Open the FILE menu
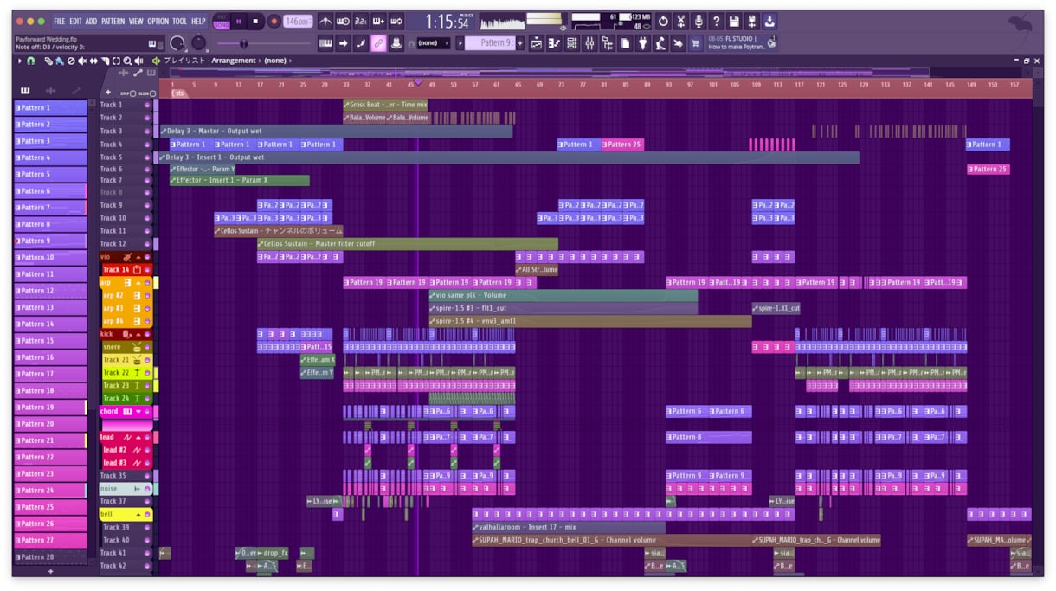Image resolution: width=1056 pixels, height=591 pixels. click(x=59, y=22)
